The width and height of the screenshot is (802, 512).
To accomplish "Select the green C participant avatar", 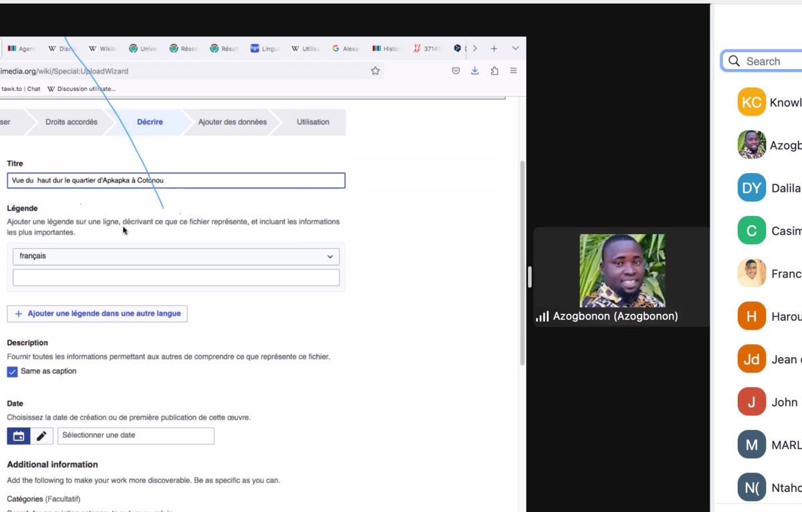I will coord(752,231).
